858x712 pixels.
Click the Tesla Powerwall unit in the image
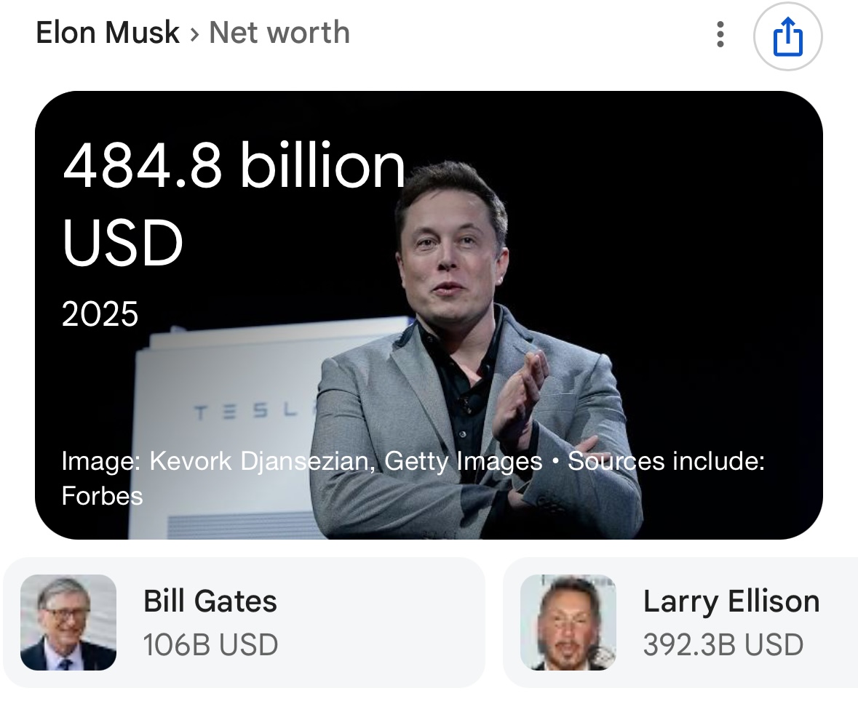point(230,426)
